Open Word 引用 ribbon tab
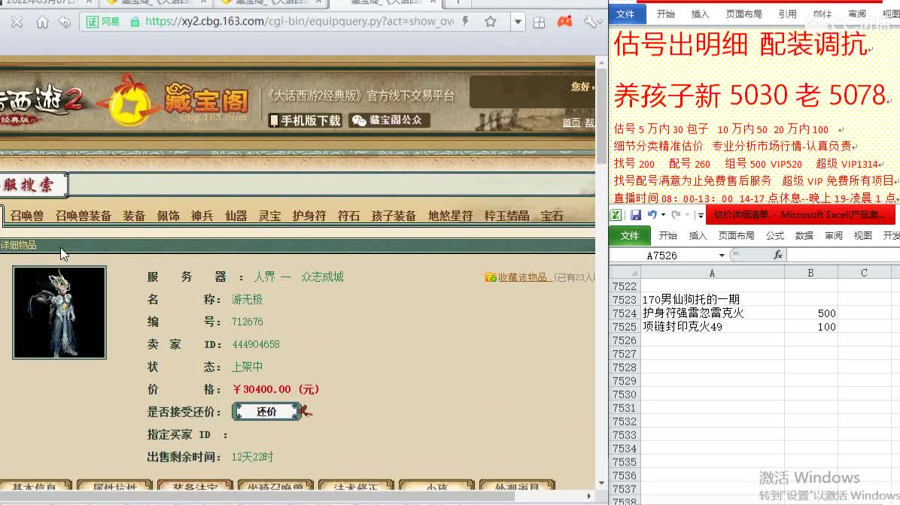This screenshot has width=900, height=505. click(x=787, y=14)
